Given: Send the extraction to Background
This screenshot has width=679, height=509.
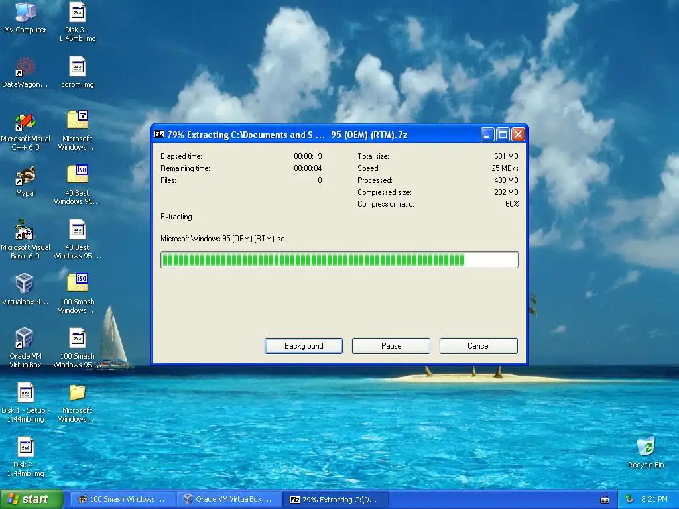Looking at the screenshot, I should coord(304,346).
